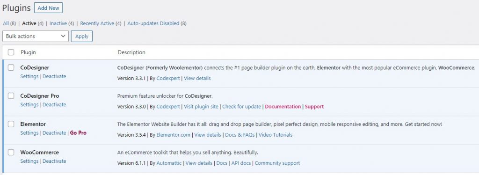Filter by Auto-updates Disabled

(153, 23)
